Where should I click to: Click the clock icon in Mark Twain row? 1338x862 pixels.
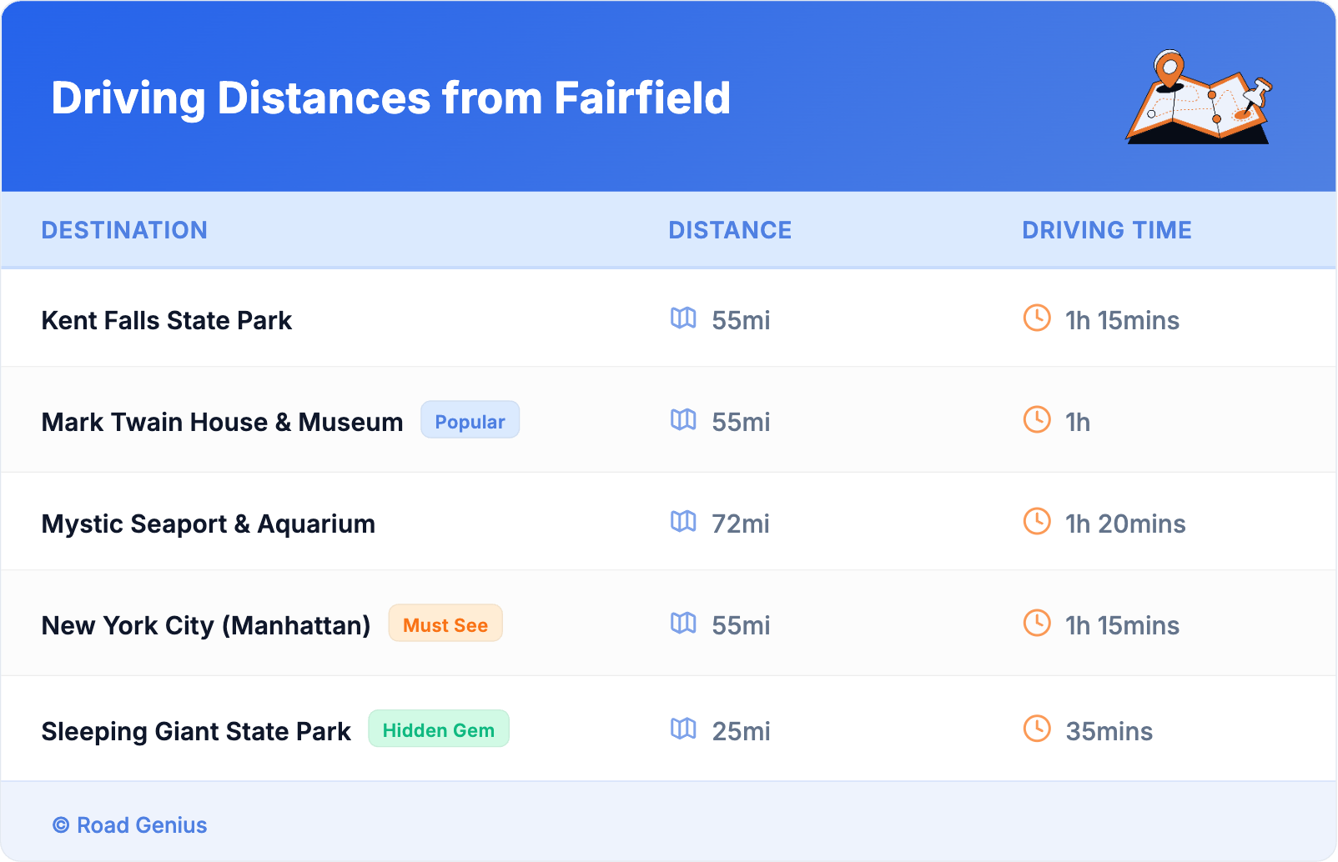coord(1037,420)
